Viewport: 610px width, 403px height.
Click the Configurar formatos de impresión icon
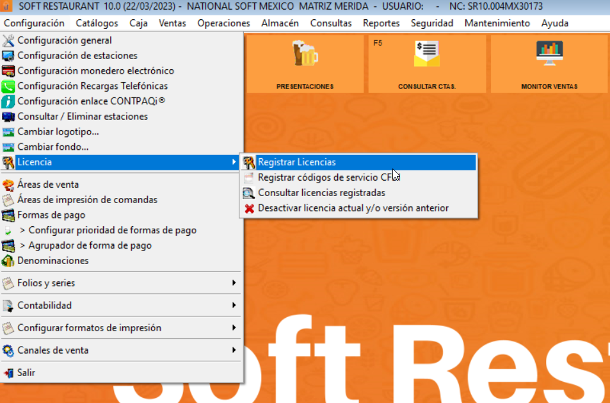pyautogui.click(x=8, y=328)
